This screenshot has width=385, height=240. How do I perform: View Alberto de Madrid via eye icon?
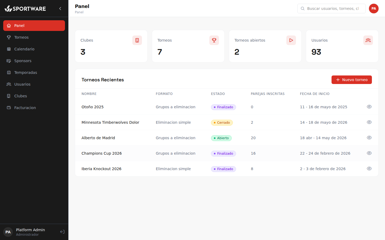(369, 138)
